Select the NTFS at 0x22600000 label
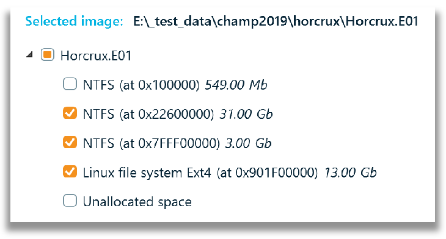The width and height of the screenshot is (446, 239). click(x=148, y=115)
